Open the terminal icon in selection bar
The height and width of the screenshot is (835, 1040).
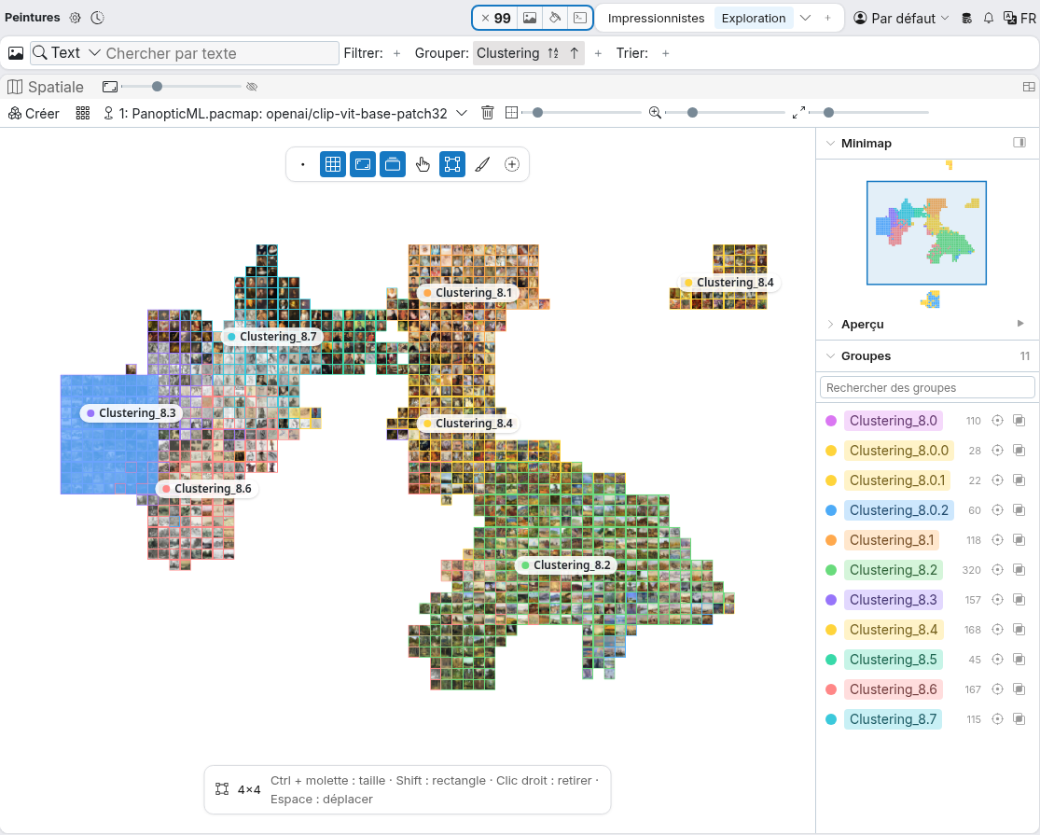(x=579, y=18)
